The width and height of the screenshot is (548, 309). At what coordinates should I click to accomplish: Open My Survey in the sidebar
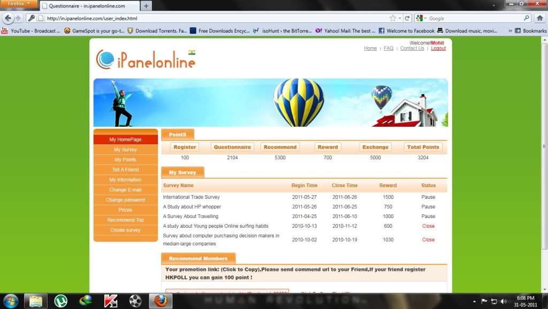pyautogui.click(x=125, y=150)
